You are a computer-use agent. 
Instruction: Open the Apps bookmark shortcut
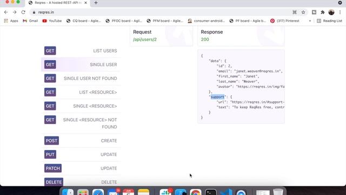click(x=11, y=21)
